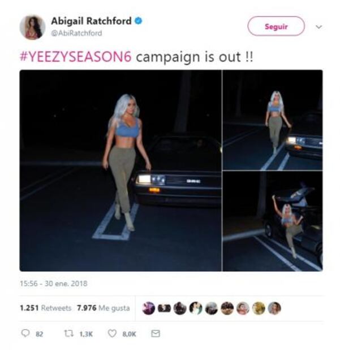Click the yellow liker avatar

[x=259, y=308]
